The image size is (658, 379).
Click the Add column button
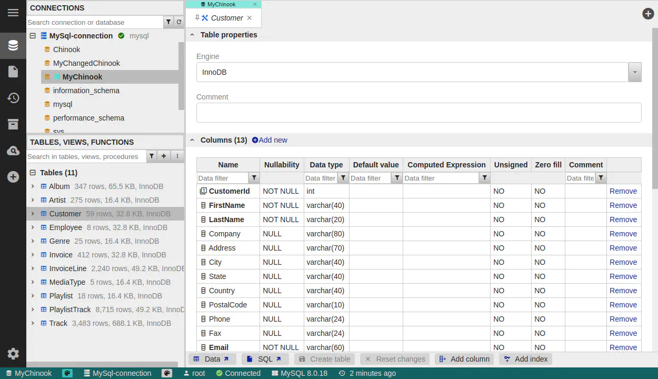[464, 359]
